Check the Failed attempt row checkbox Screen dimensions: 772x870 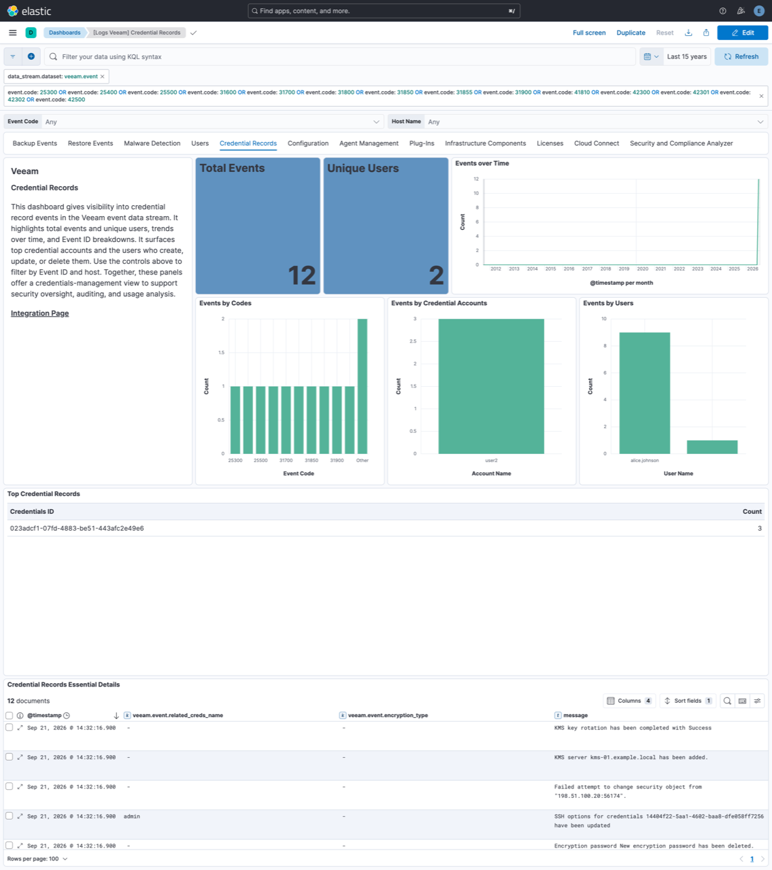tap(10, 786)
